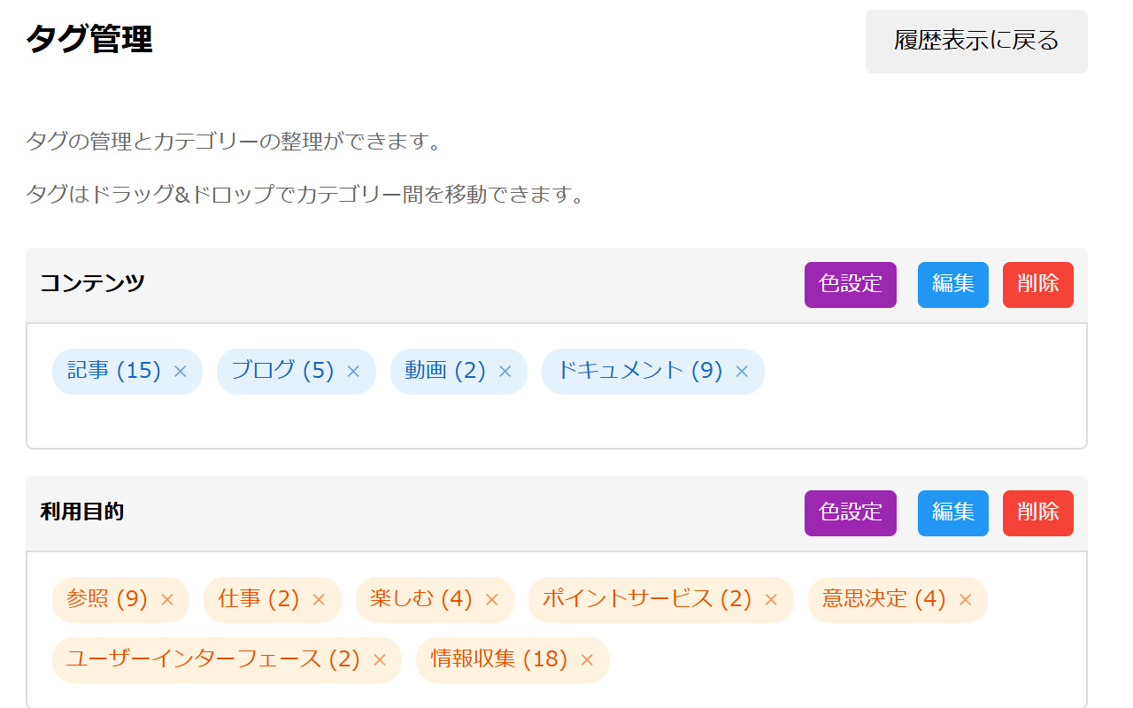Click 履歴表示に戻る button
This screenshot has height=708, width=1133.
click(976, 42)
